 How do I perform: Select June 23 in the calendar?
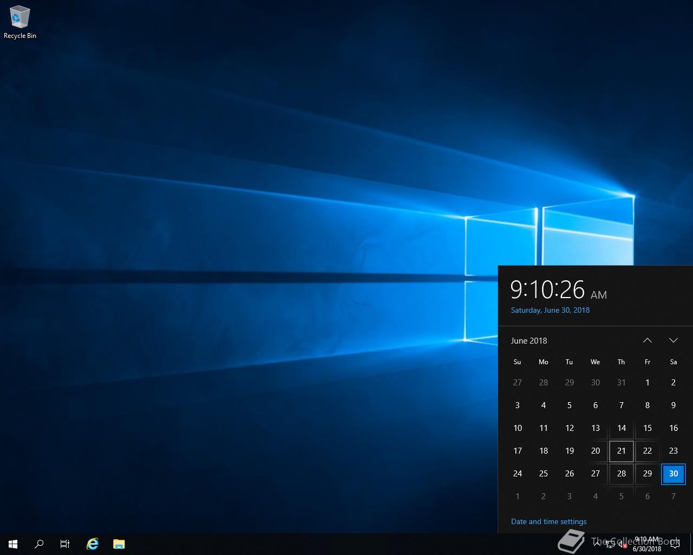point(674,451)
